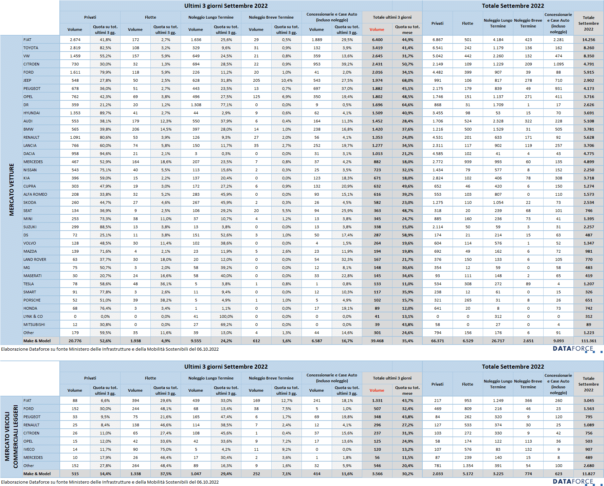Select commercial vehicles total 3.566
Viewport: 604px width, 486px height.
coord(377,474)
